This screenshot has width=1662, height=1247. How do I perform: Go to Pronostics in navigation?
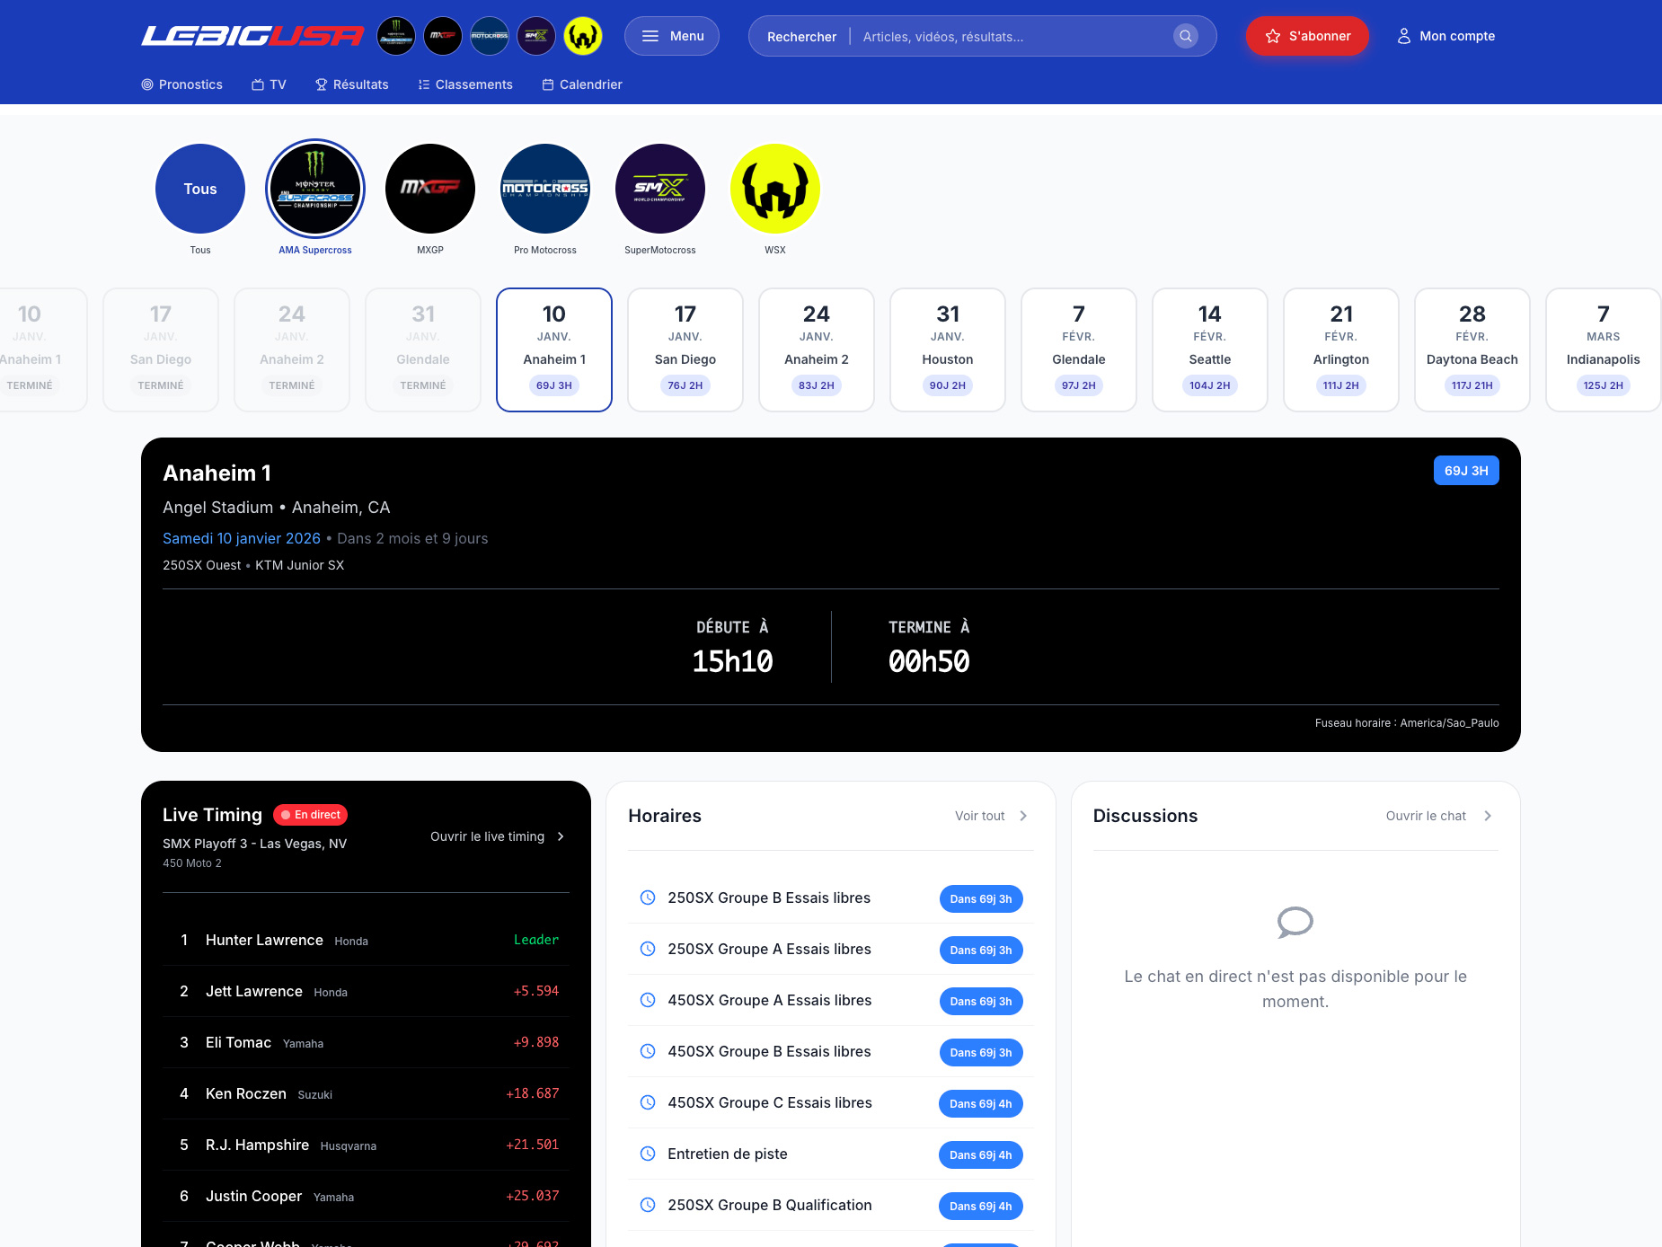[x=181, y=84]
